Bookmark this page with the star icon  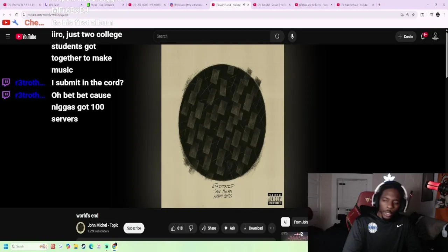[413, 15]
